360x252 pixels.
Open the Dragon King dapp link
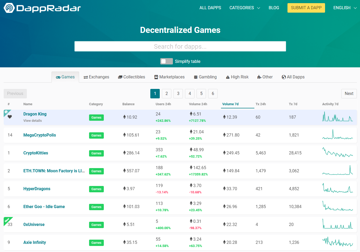(x=35, y=114)
